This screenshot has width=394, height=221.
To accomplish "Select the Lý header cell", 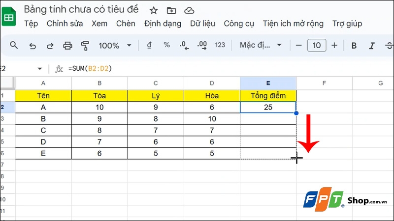I will [156, 96].
